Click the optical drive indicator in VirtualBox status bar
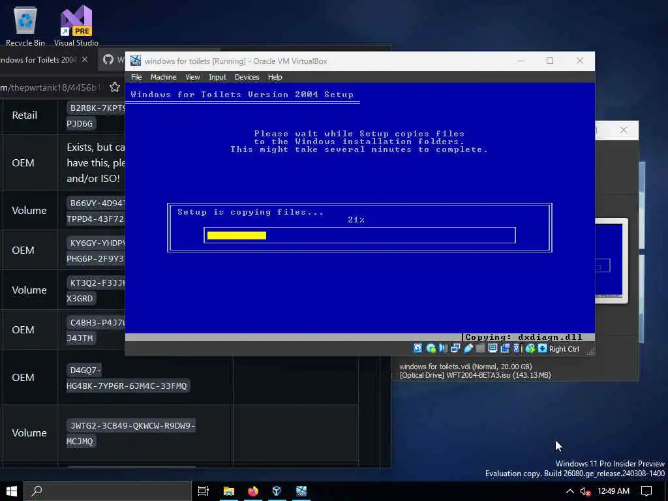The image size is (668, 501). (x=431, y=348)
